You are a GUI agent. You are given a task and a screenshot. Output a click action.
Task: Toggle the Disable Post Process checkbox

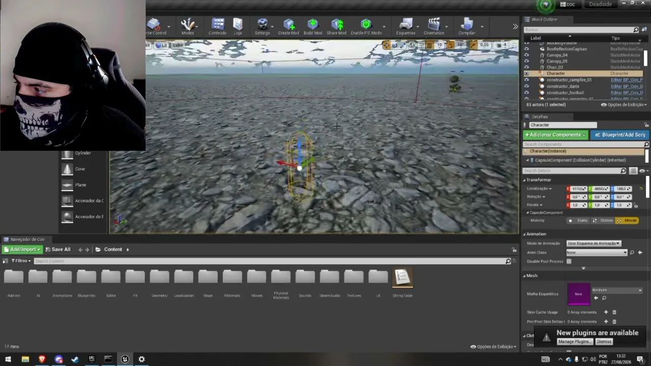point(569,261)
